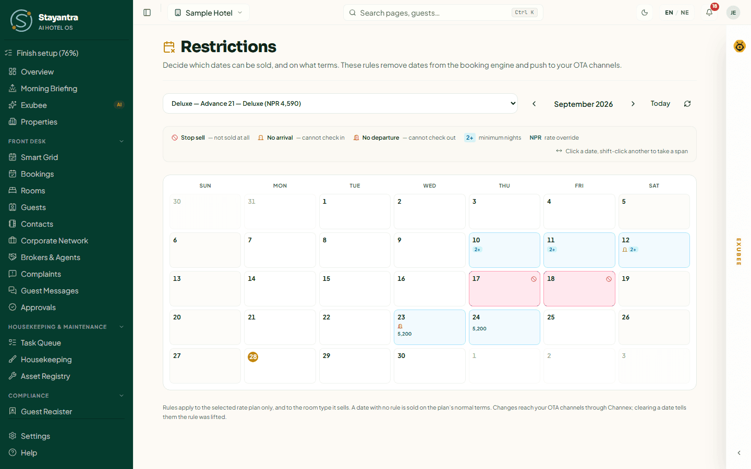Jump to Today in calendar
Image resolution: width=751 pixels, height=469 pixels.
[660, 104]
